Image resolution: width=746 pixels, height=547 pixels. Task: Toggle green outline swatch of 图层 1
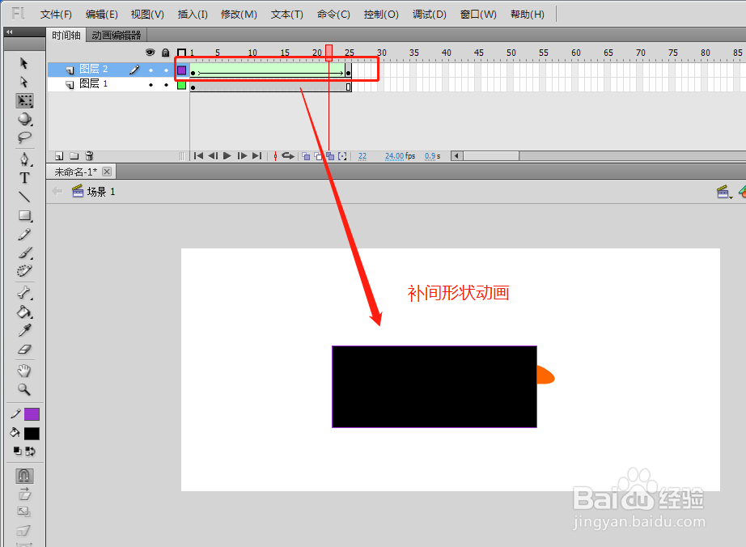pos(182,85)
